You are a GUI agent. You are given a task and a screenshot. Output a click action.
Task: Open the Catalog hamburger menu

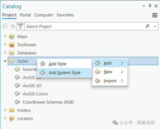[155, 15]
